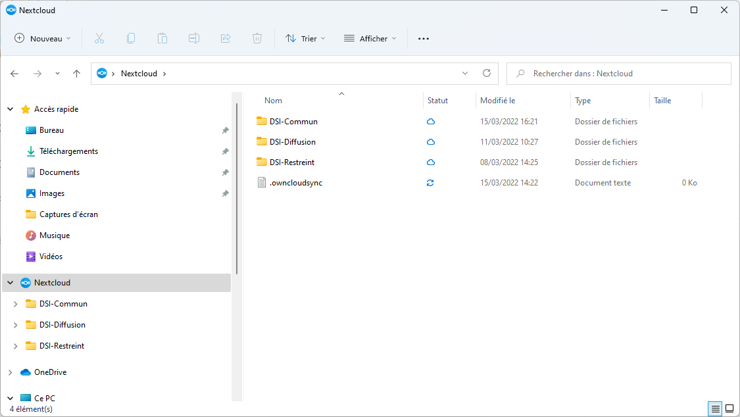740x417 pixels.
Task: Collapse the Nextcloud tree in the sidebar
Action: pos(9,282)
